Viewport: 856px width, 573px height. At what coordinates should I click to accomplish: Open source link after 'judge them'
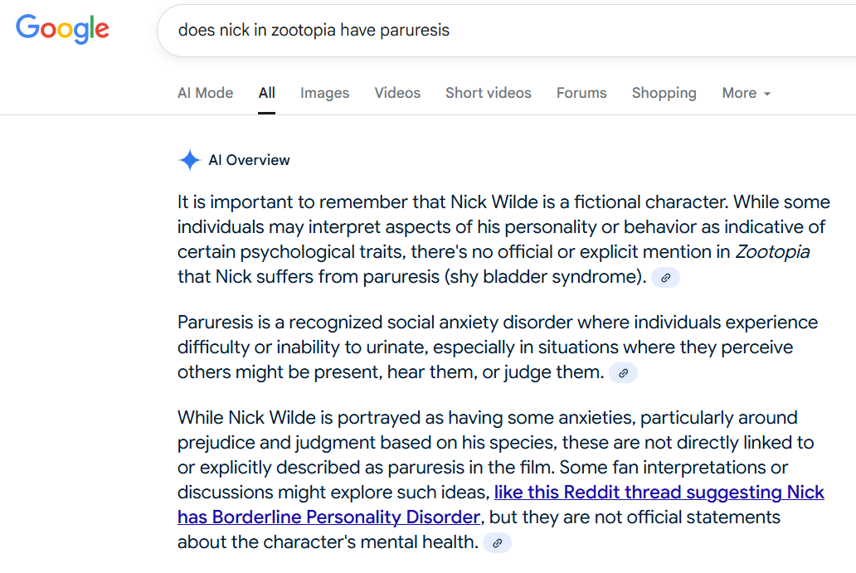623,372
